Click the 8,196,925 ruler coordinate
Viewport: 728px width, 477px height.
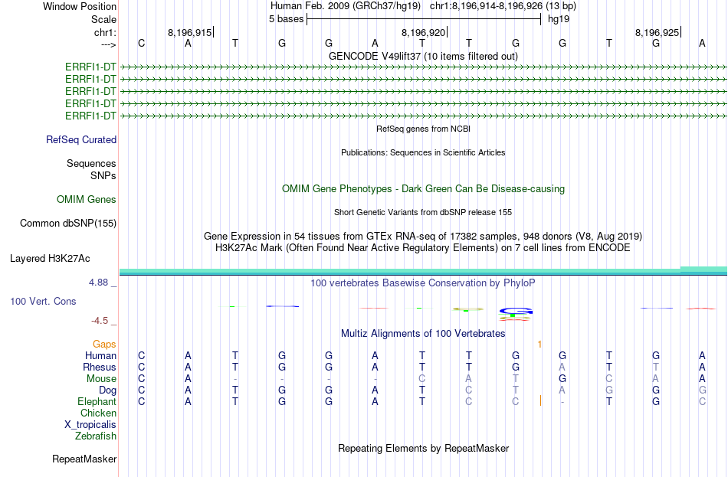[657, 32]
